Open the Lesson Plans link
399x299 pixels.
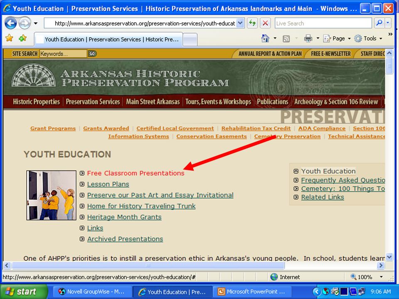108,184
